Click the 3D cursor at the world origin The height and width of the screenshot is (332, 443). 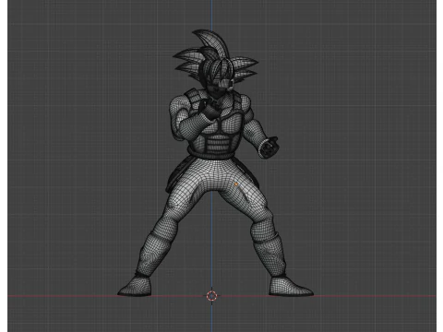211,296
